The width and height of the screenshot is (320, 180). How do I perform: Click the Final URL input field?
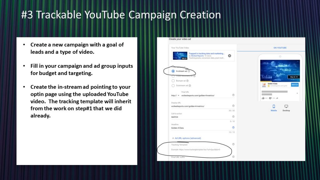[206, 96]
